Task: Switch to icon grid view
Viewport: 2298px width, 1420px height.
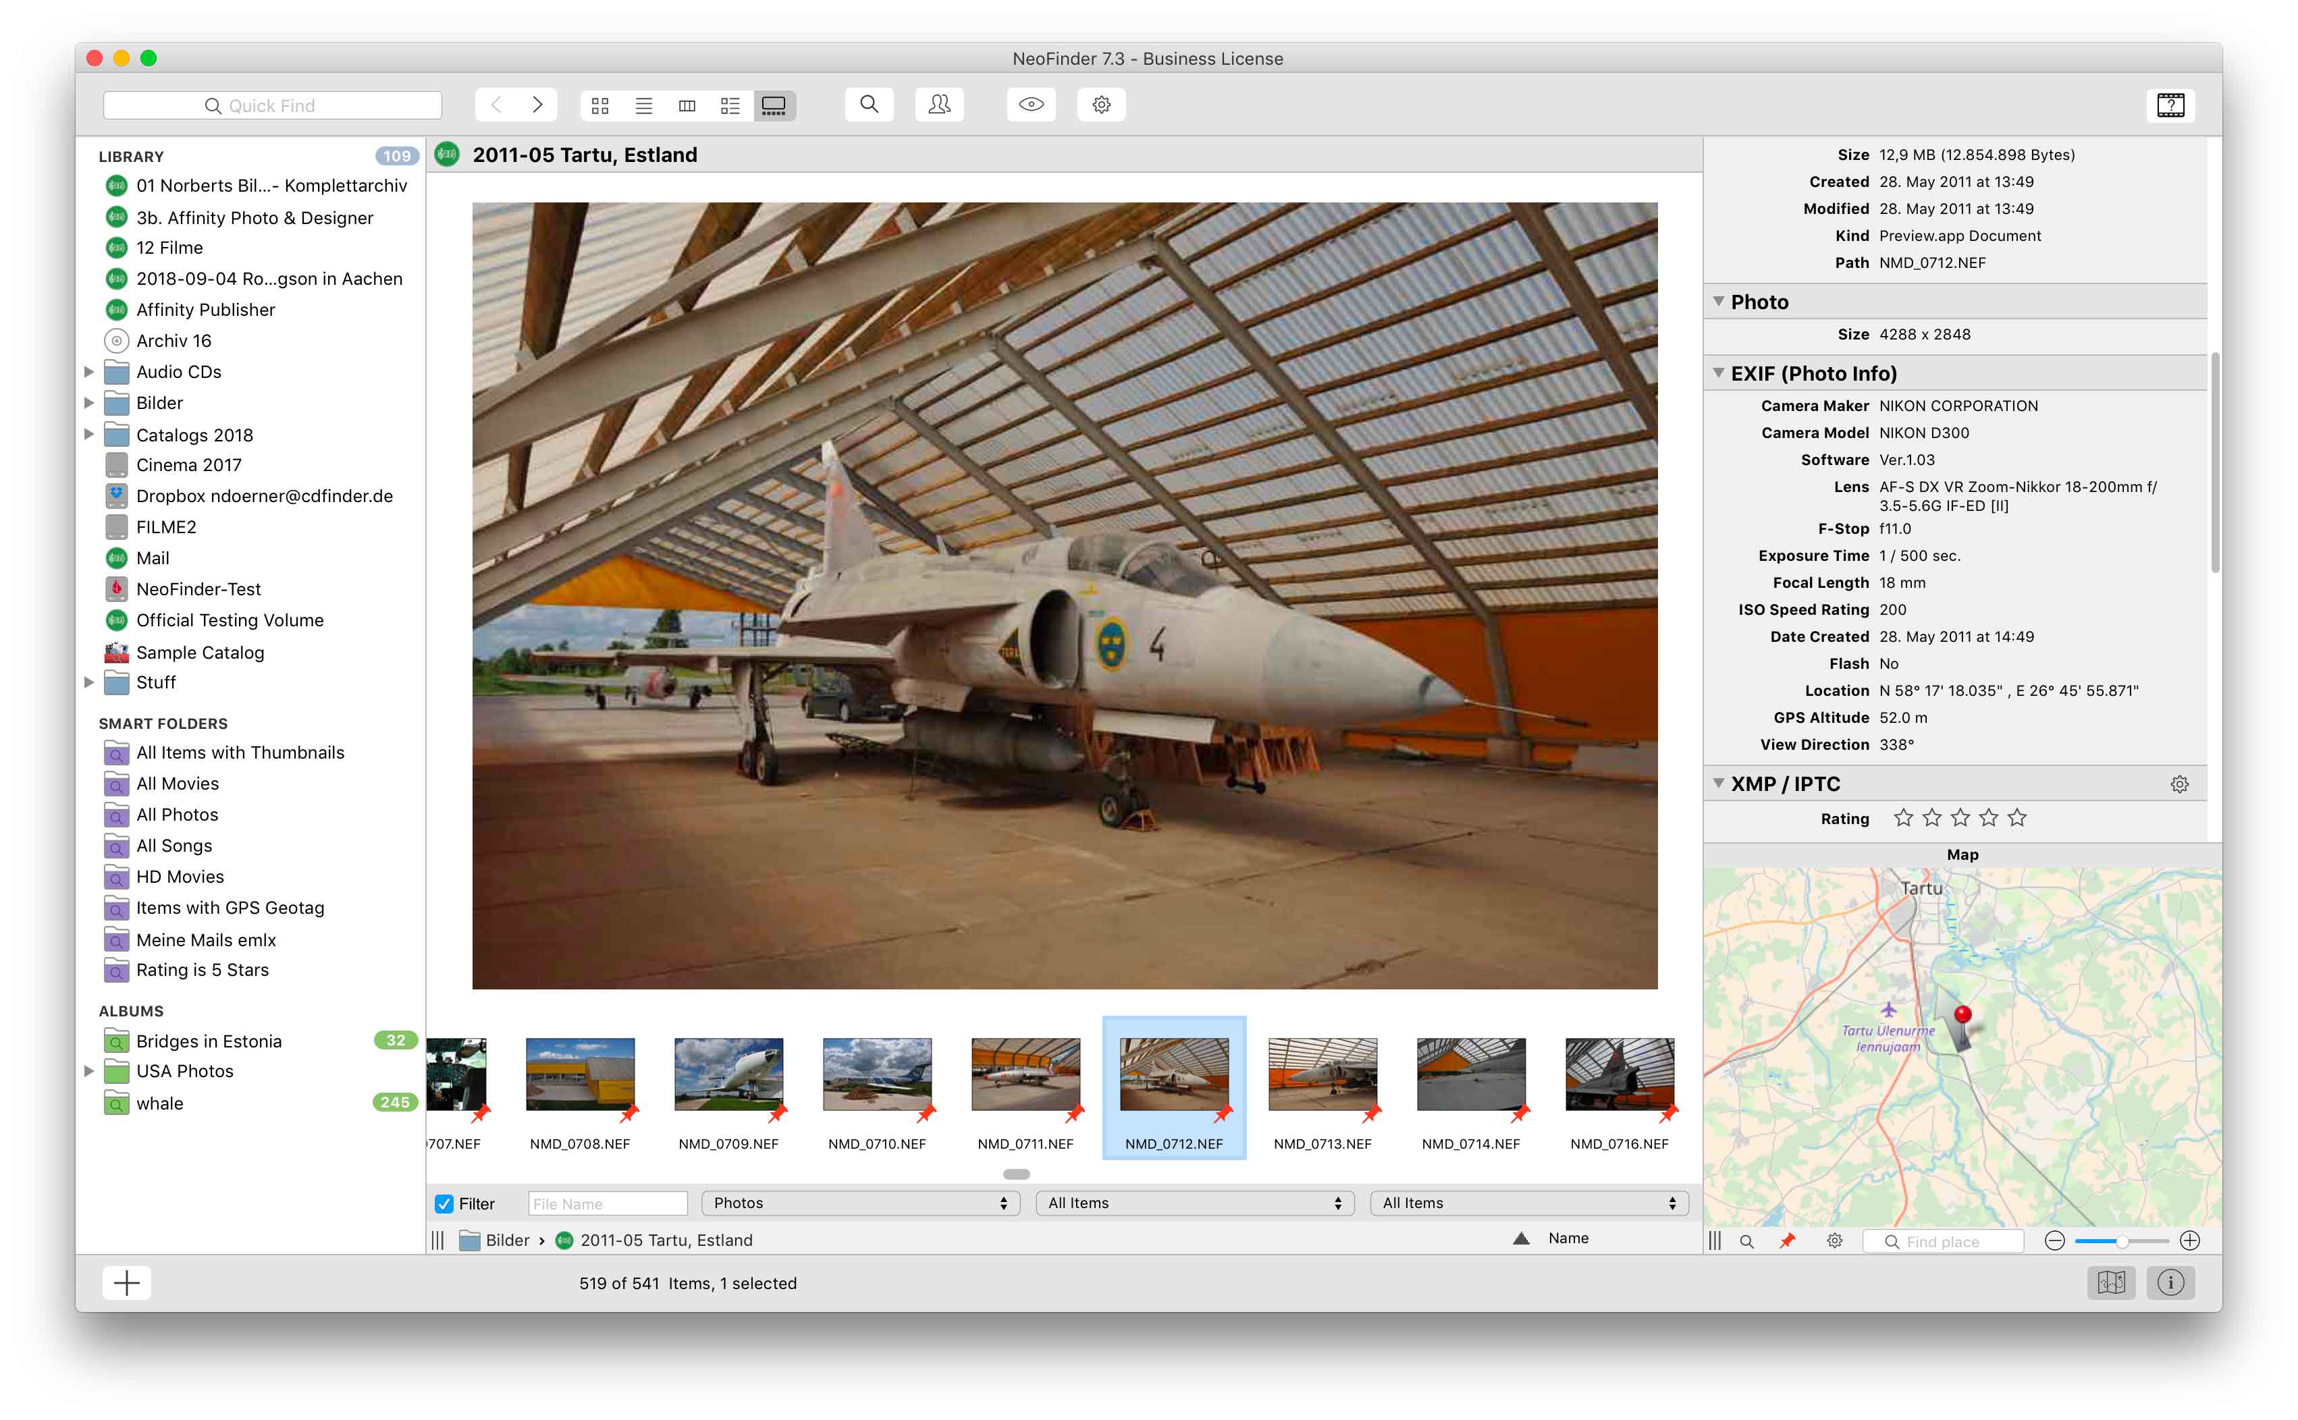Action: pyautogui.click(x=600, y=105)
